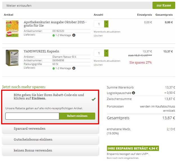The image size is (180, 163).
Task: Click article number 06994898
Action: (x=58, y=60)
